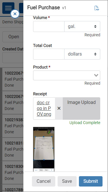View the uploaded receipt thumbnail
The image size is (108, 192).
[44, 149]
